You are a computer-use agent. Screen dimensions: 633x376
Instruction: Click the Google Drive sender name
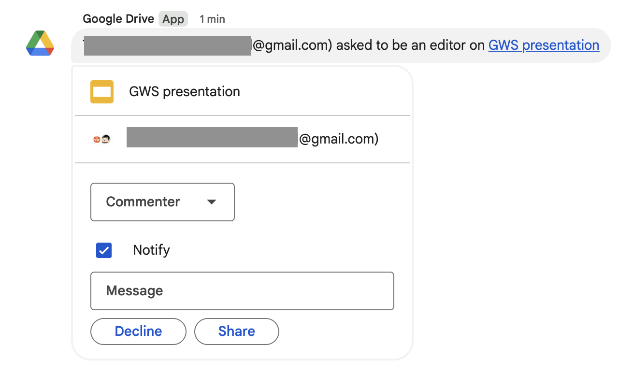point(118,18)
